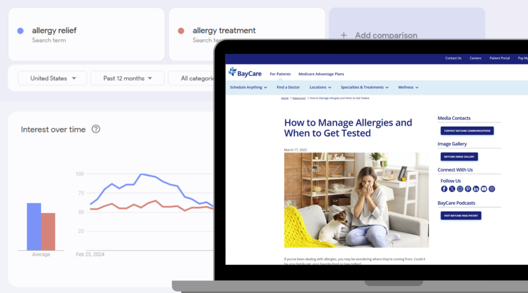528x293 pixels.
Task: Open Patient Portal link
Action: 500,58
